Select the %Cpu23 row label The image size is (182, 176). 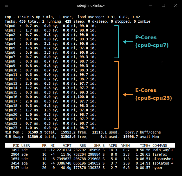coord(11,128)
